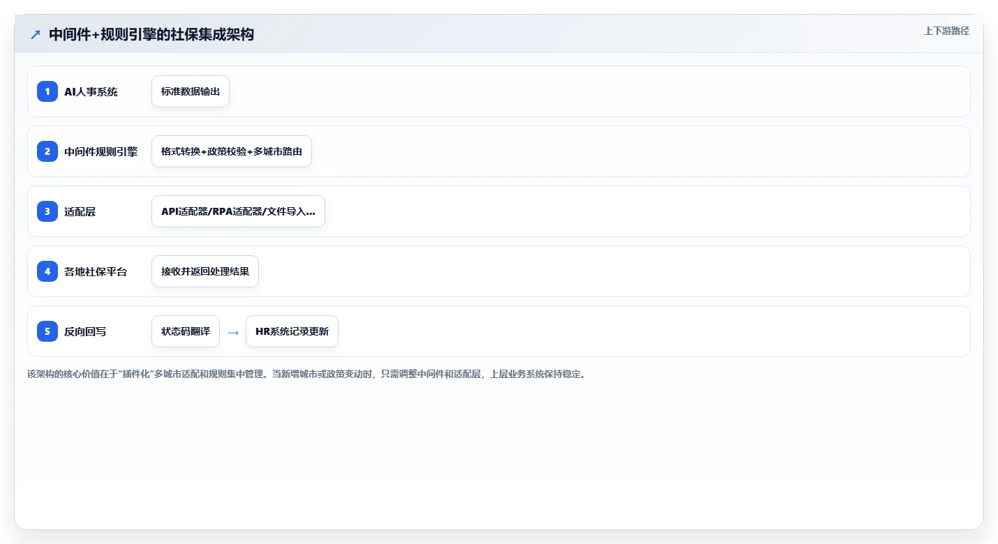This screenshot has height=544, width=998.
Task: Click the AI人事系统 row label
Action: (91, 92)
